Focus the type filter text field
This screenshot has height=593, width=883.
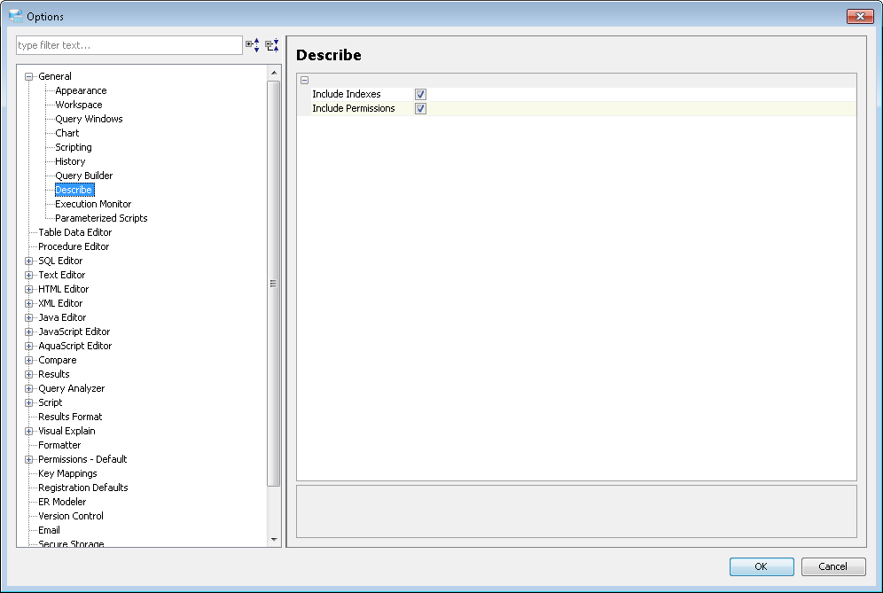(129, 45)
